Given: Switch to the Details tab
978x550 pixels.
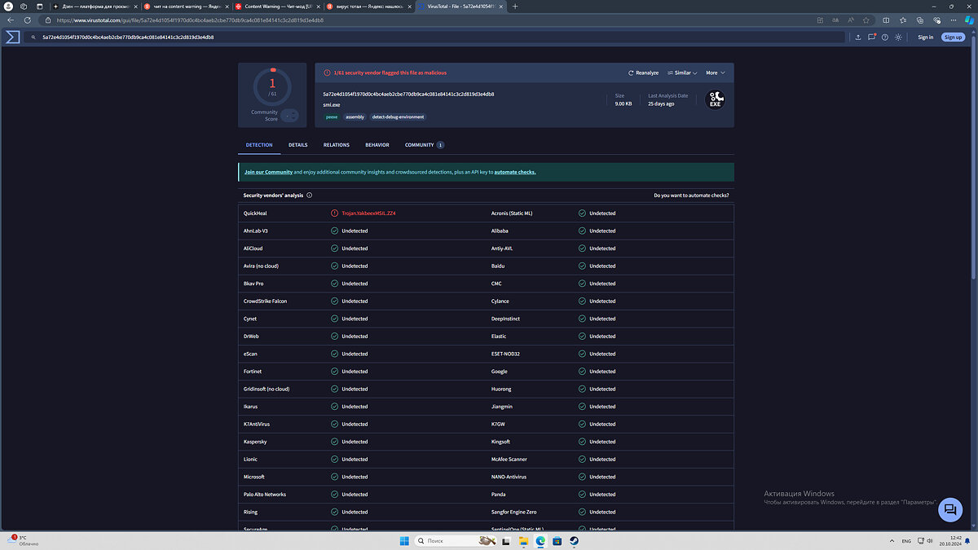Looking at the screenshot, I should [x=297, y=145].
